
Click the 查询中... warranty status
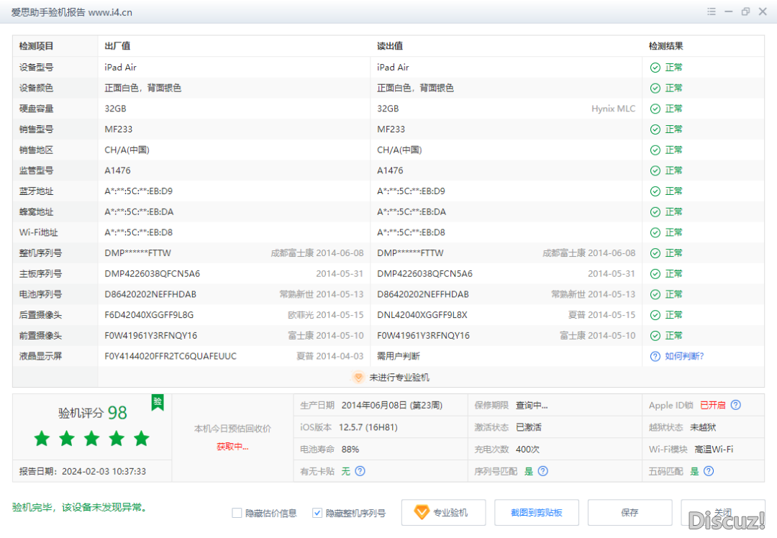(532, 405)
